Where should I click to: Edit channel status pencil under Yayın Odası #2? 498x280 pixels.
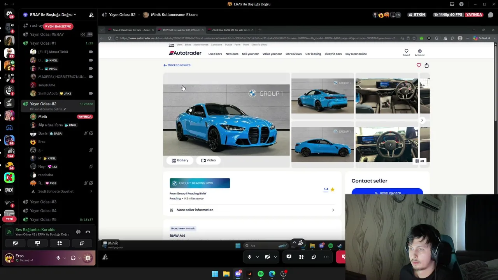click(65, 109)
